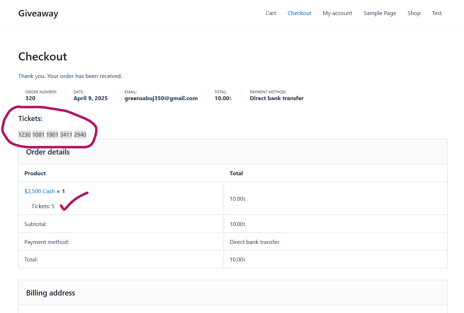Screen dimensions: 464x313
Task: Select ticket number 1081
Action: click(38, 135)
